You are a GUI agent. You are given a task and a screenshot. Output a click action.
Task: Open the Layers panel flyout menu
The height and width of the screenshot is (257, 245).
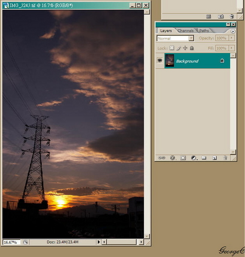pyautogui.click(x=233, y=31)
